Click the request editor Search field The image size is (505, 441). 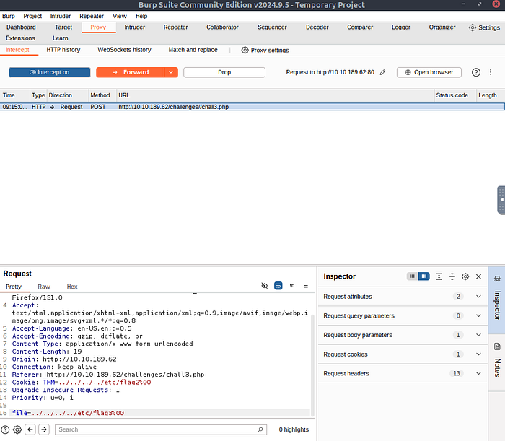tap(161, 429)
